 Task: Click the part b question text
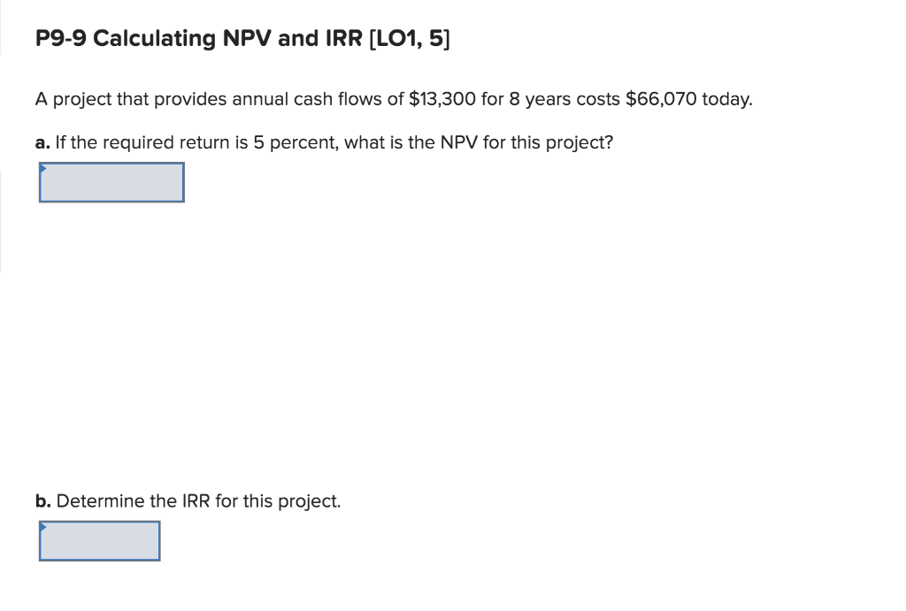[x=188, y=500]
